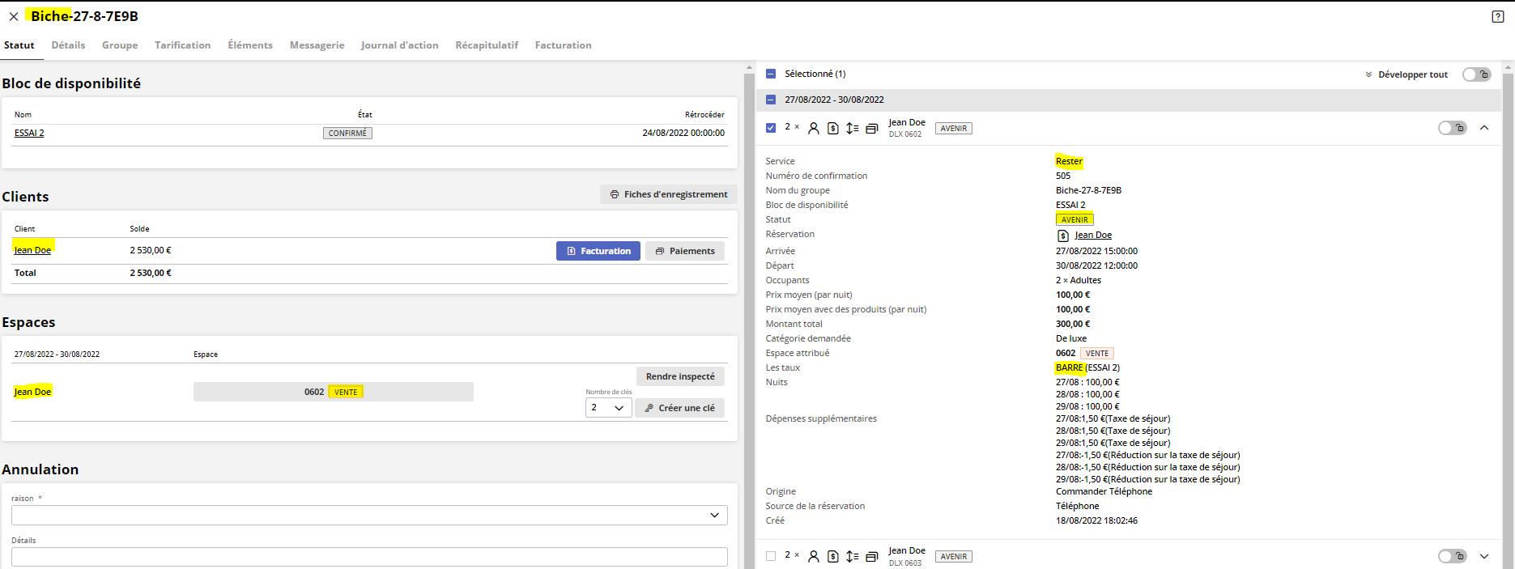Viewport: 1515px width, 569px height.
Task: Click the Facturation button for Jean Doe
Action: pos(598,251)
